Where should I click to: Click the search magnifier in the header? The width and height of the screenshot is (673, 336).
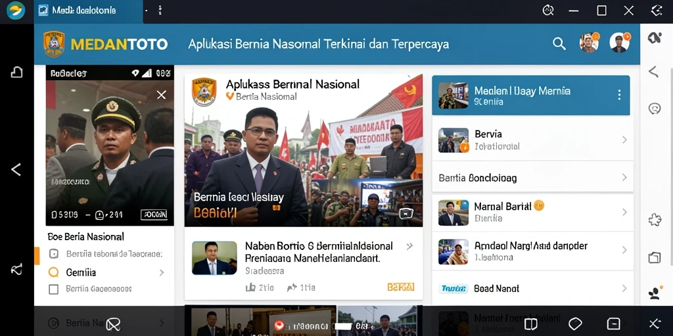click(x=559, y=44)
